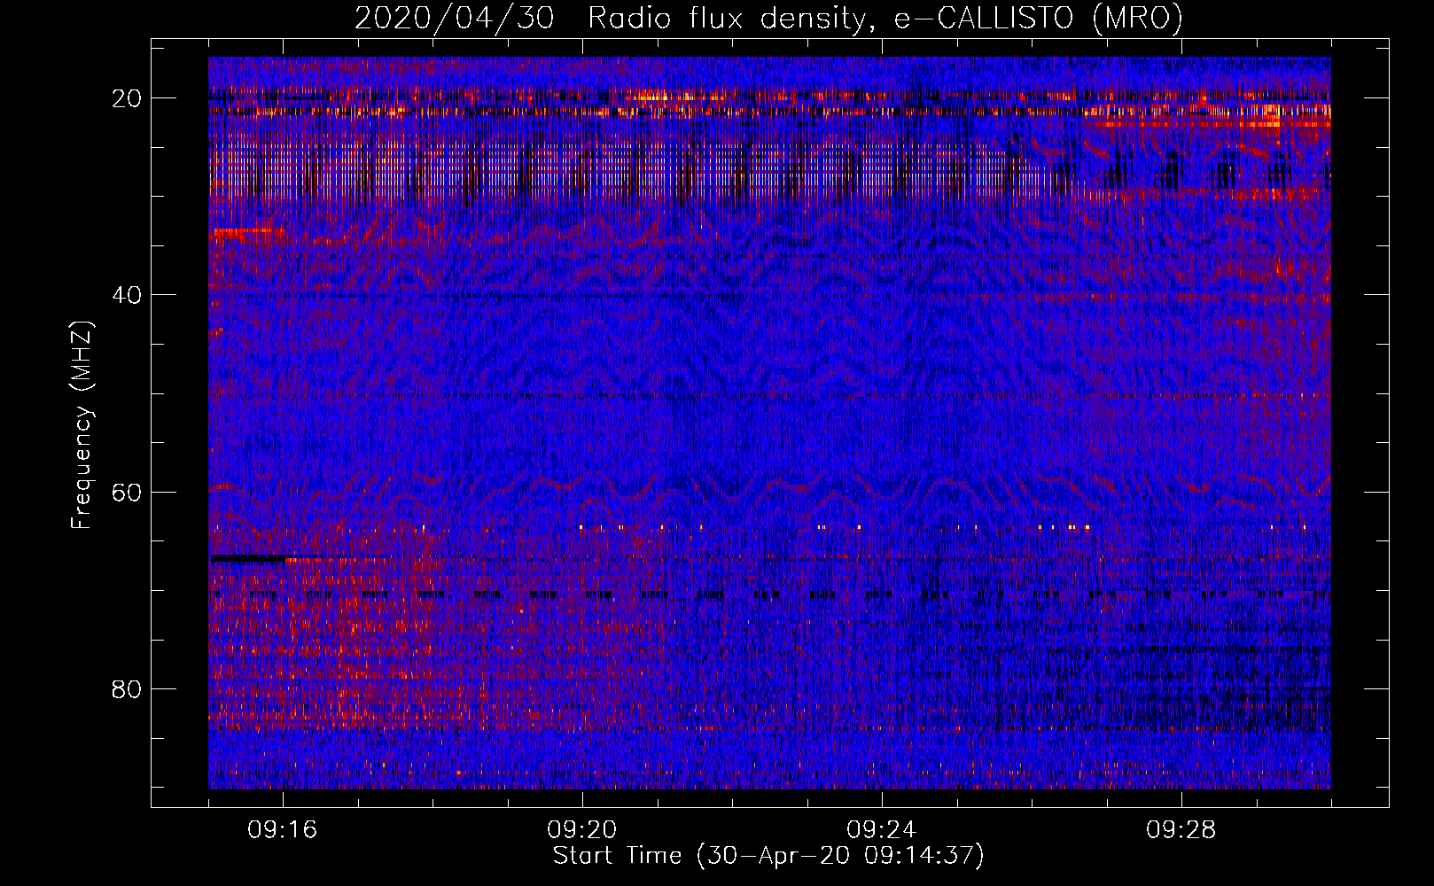
Task: Click the 09:20 time tick label
Action: (582, 830)
